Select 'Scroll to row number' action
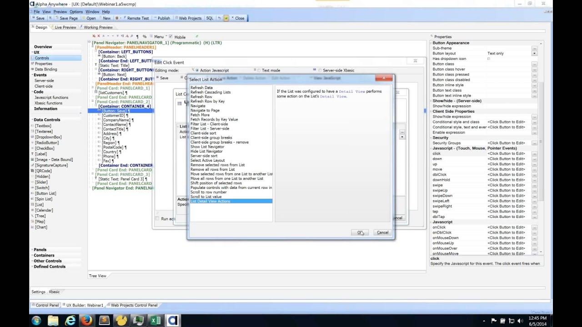Image resolution: width=582 pixels, height=327 pixels. (208, 192)
